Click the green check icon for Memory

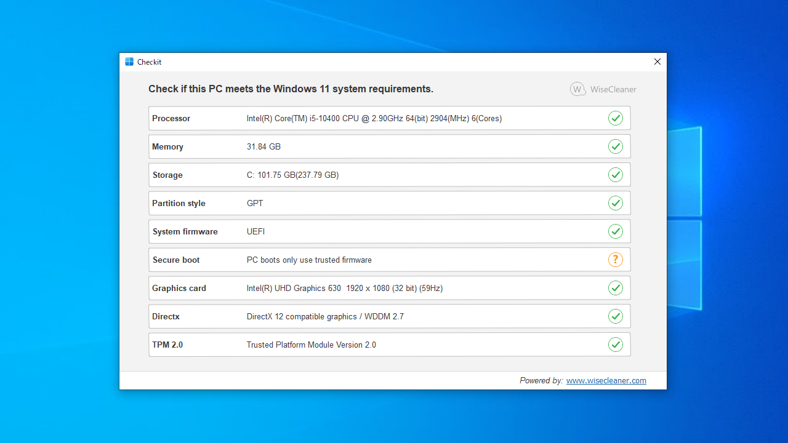click(615, 146)
